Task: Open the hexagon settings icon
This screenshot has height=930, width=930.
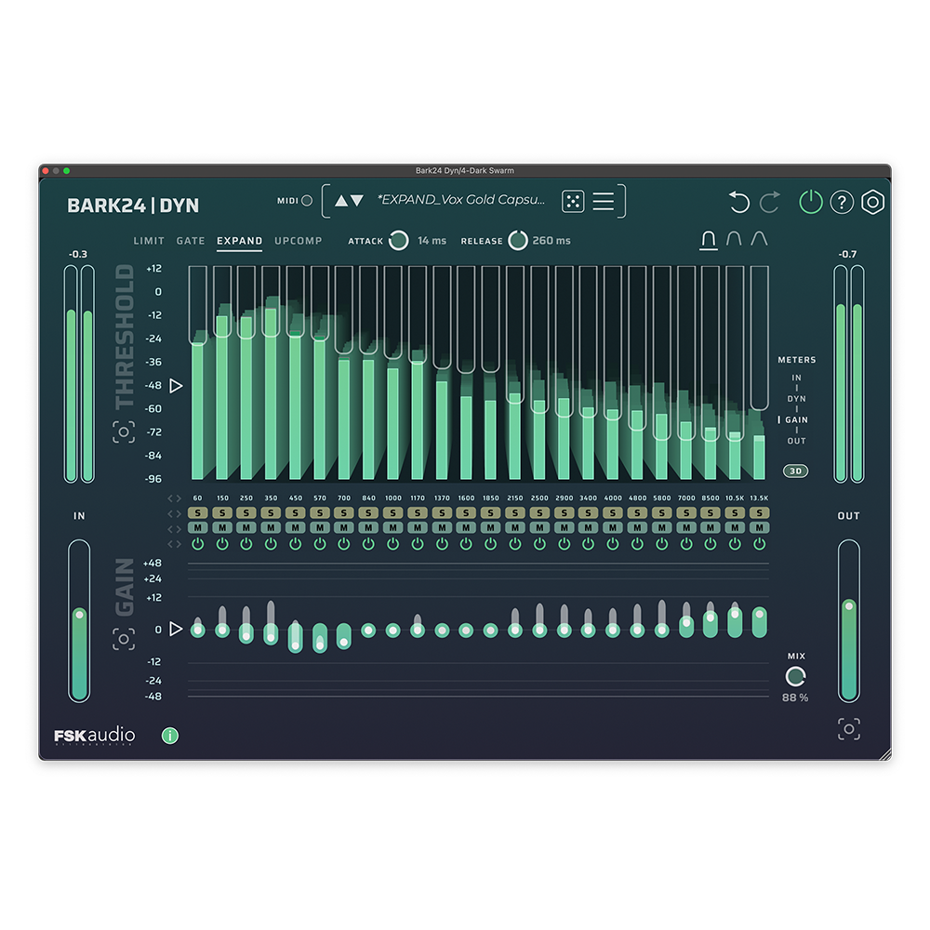Action: point(872,202)
